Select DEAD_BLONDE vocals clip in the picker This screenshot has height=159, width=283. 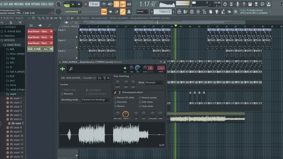[40, 49]
